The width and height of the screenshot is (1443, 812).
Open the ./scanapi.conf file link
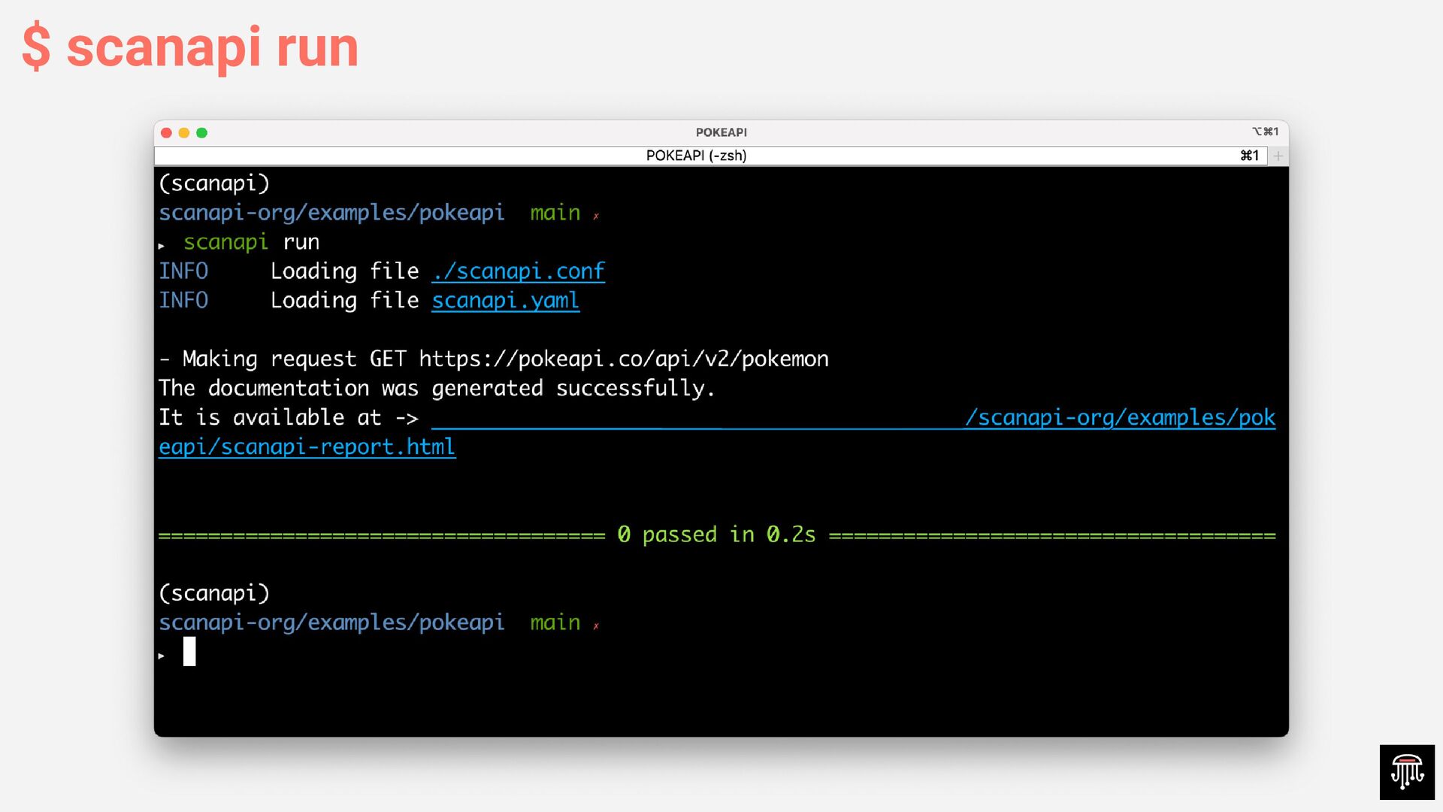[518, 271]
